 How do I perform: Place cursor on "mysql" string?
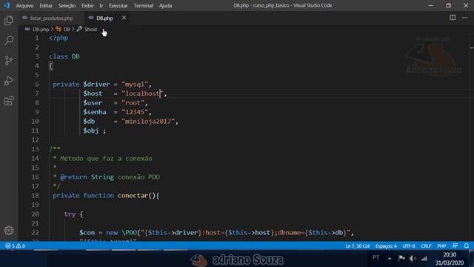click(x=135, y=84)
